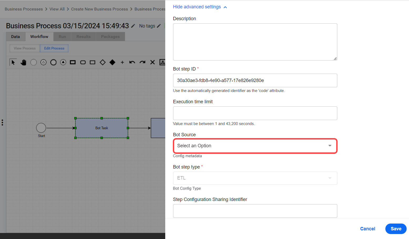Select the Start event circle on the canvas

[x=41, y=128]
